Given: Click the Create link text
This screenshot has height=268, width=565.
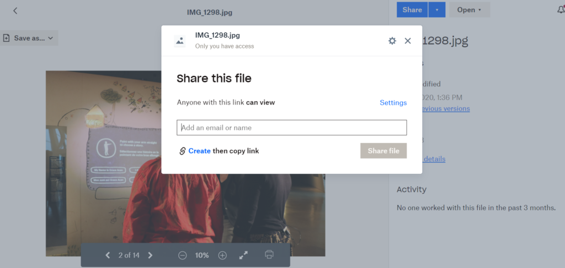Looking at the screenshot, I should pos(199,151).
